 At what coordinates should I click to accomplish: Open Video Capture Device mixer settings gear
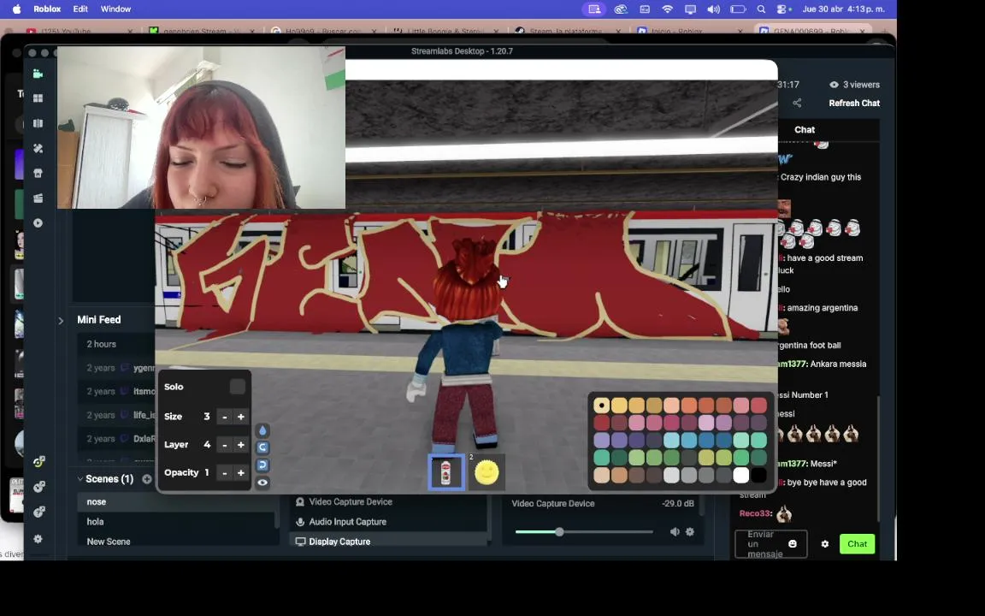click(690, 532)
